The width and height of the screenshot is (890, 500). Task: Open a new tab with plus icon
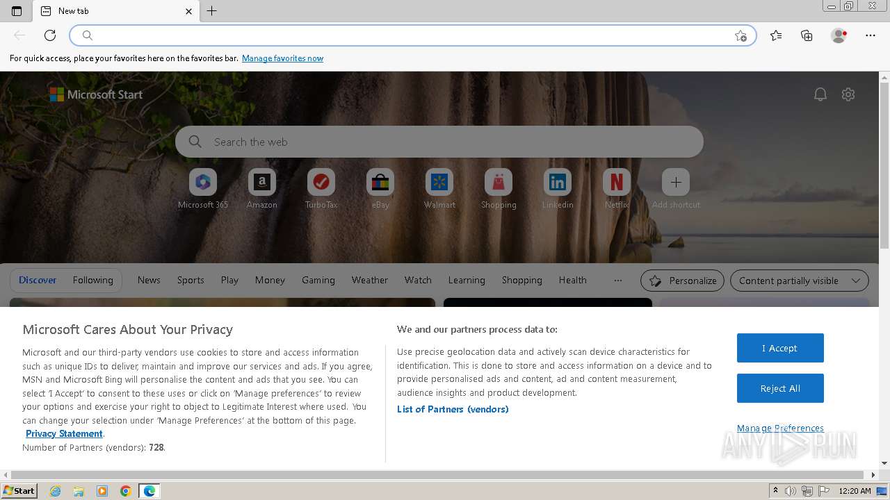pyautogui.click(x=212, y=11)
